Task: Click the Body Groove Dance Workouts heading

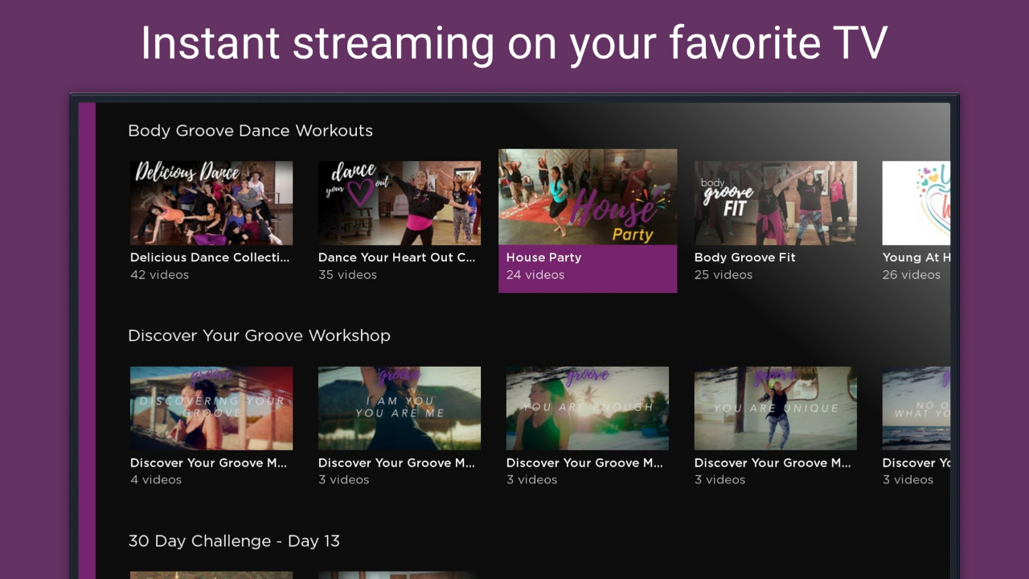Action: 251,130
